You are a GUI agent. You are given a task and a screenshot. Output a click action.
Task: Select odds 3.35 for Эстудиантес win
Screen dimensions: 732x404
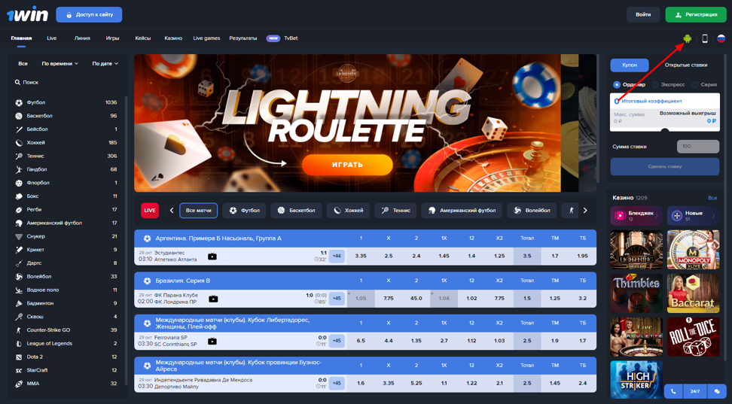(x=361, y=256)
